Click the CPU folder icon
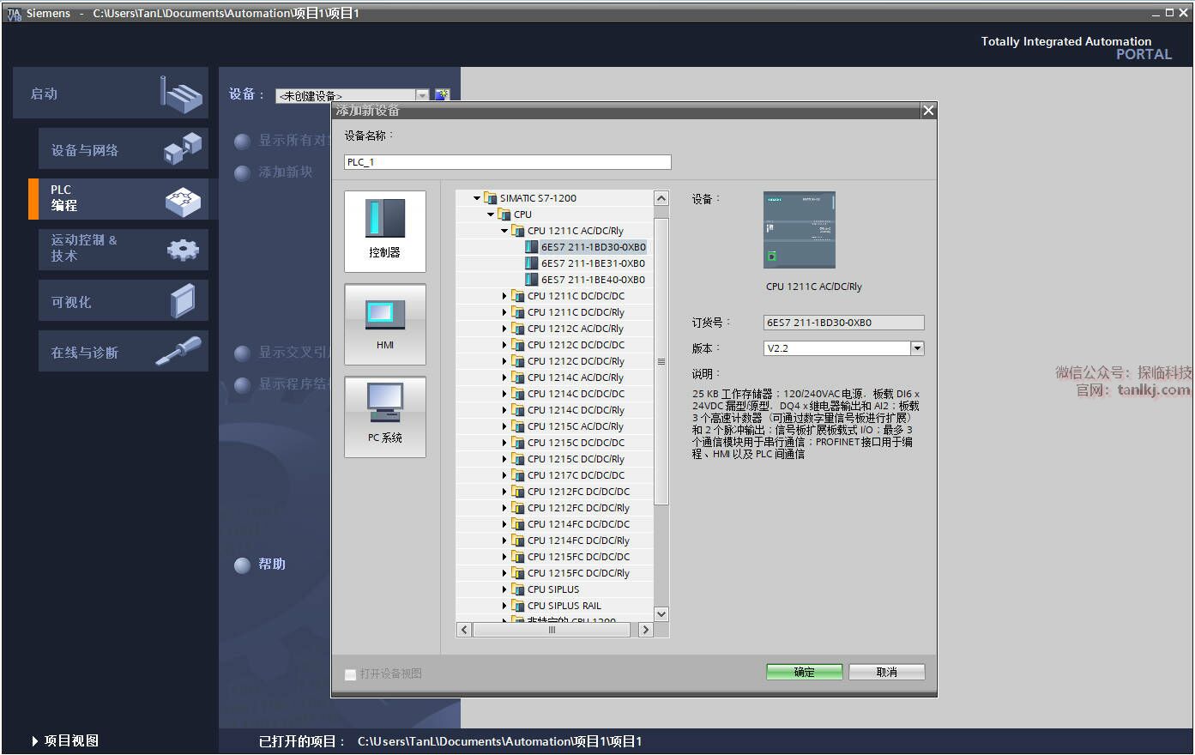The width and height of the screenshot is (1195, 755). (504, 214)
